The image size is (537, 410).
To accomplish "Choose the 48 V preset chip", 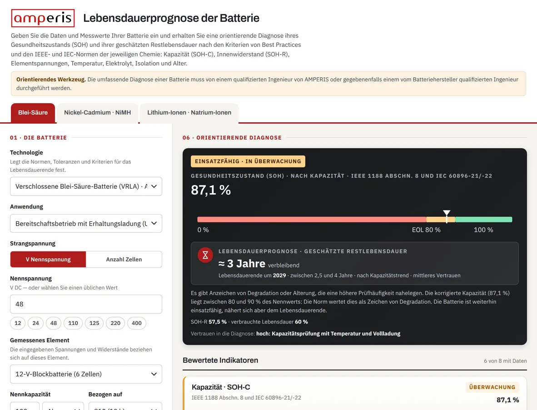I will click(x=54, y=323).
